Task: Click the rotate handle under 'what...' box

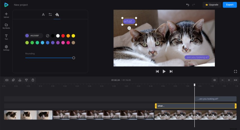Action: pos(129,28)
